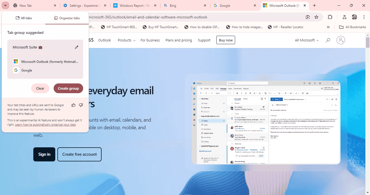Click the Clear button
The height and width of the screenshot is (195, 370).
coord(40,88)
